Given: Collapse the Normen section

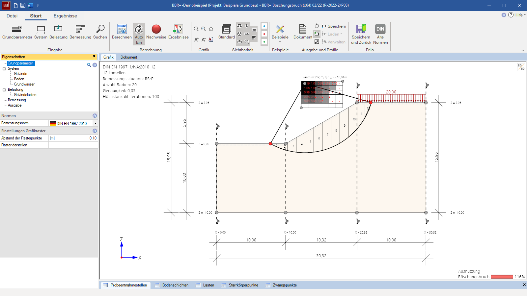Looking at the screenshot, I should click(95, 116).
